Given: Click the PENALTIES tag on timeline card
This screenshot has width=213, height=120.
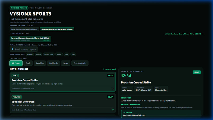Looking at the screenshot, I should click(17, 97).
